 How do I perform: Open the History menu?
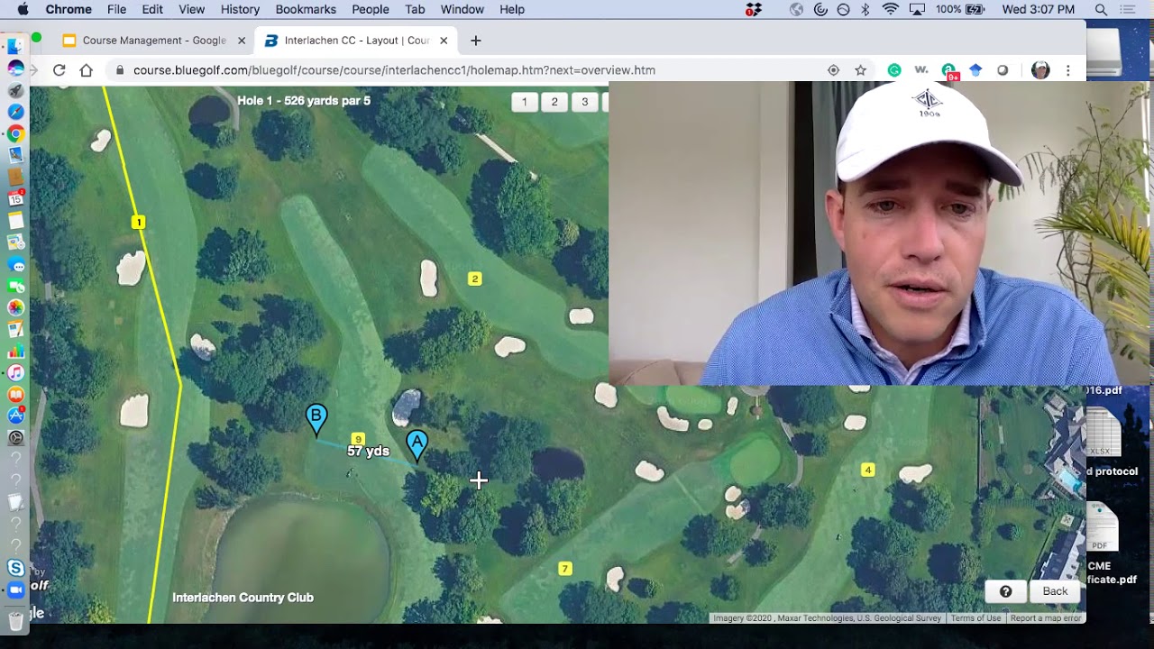point(240,10)
